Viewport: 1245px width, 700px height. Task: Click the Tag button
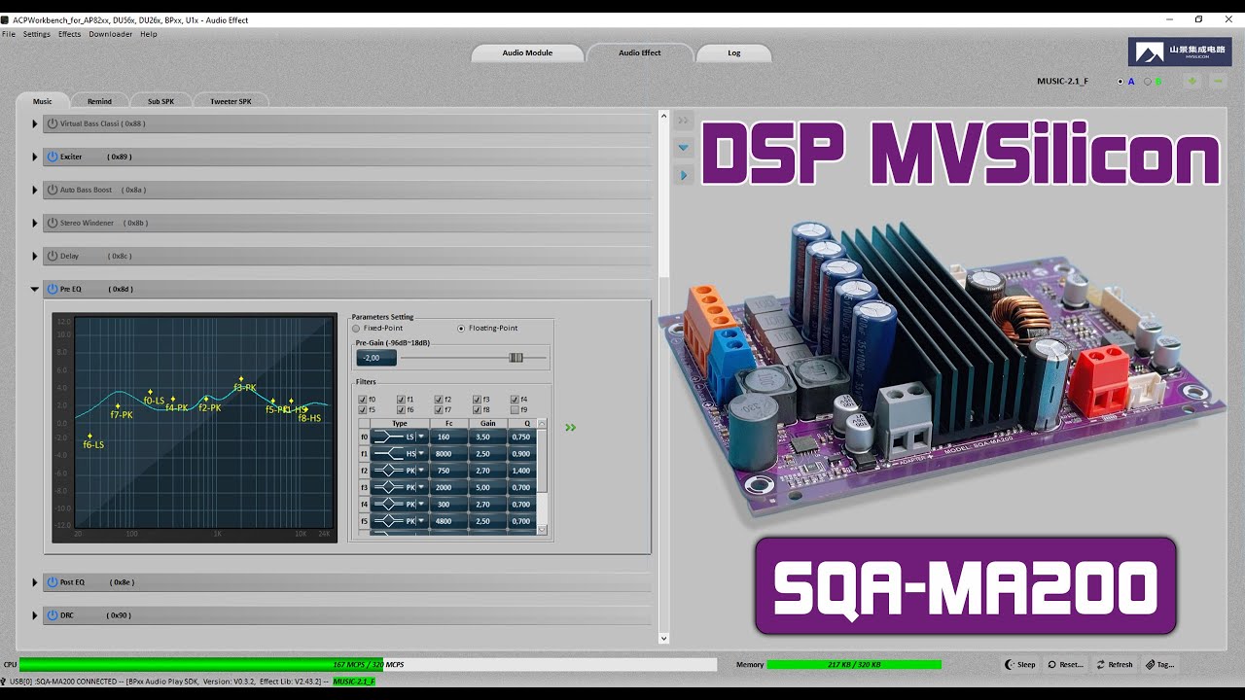pyautogui.click(x=1160, y=665)
